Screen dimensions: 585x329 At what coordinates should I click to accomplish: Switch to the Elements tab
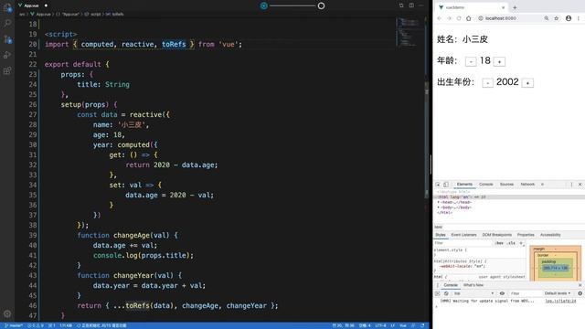click(x=464, y=185)
